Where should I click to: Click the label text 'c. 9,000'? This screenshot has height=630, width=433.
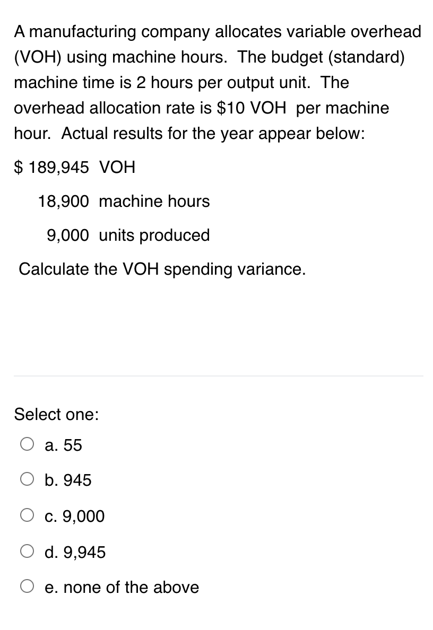tap(74, 516)
